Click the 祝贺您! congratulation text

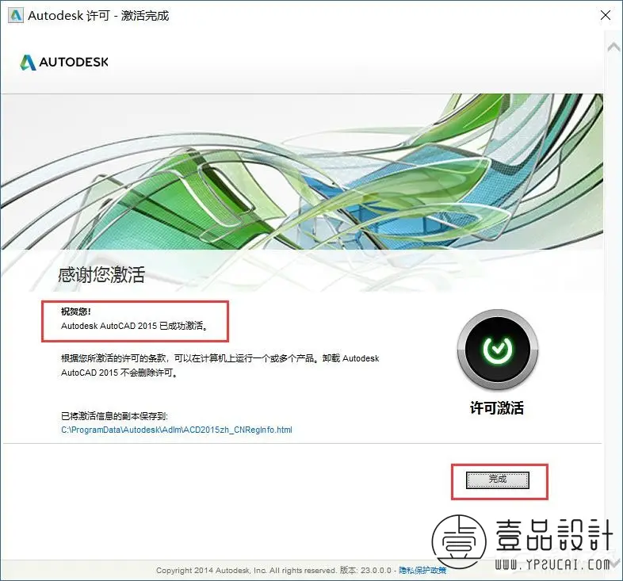(x=76, y=312)
